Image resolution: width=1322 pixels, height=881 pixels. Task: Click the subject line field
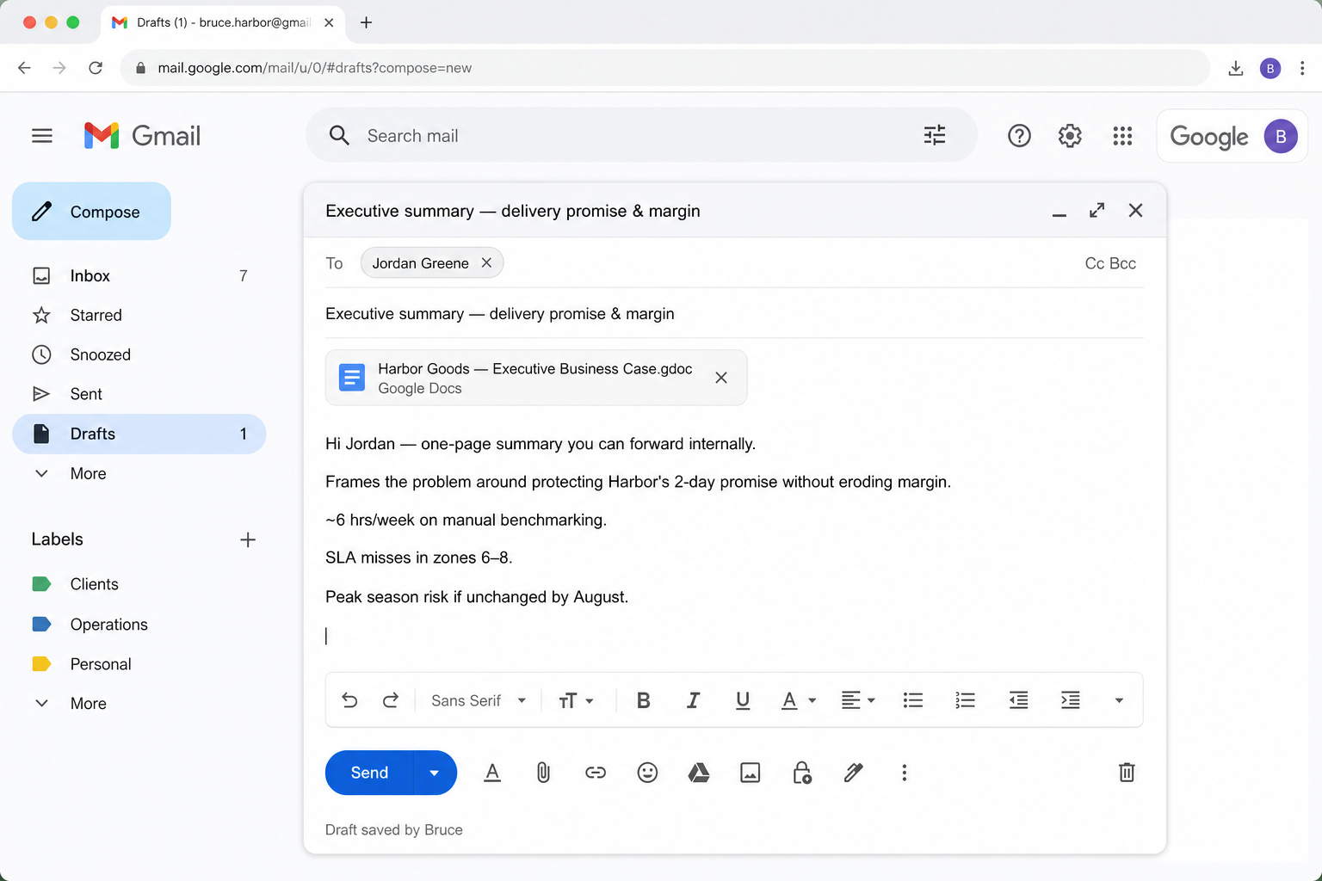click(734, 314)
